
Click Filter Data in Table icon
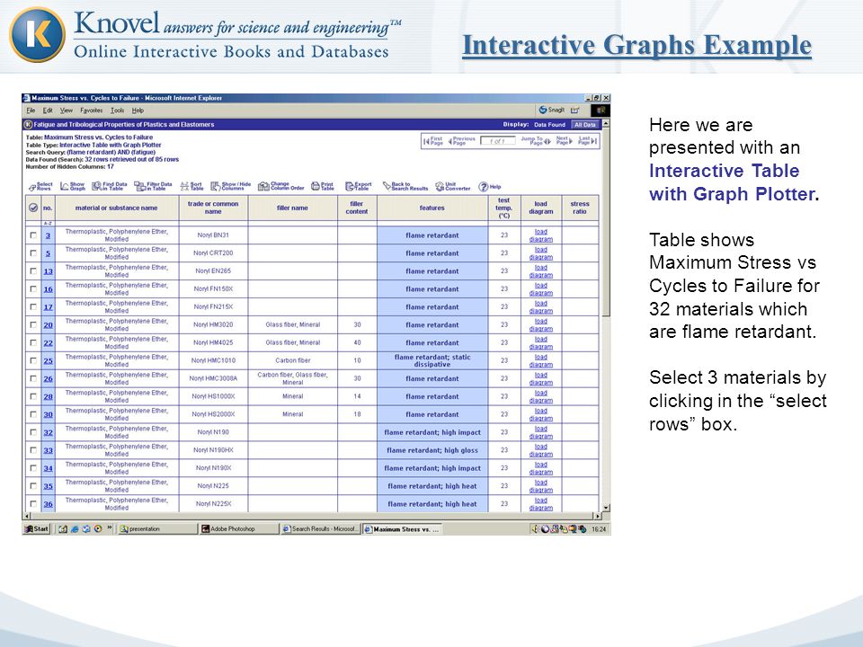tap(153, 187)
